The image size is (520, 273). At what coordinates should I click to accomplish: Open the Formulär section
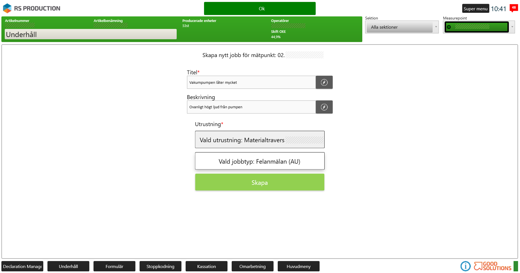(x=114, y=266)
